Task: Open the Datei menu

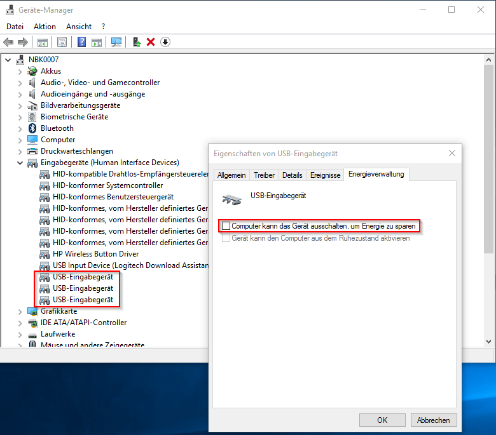Action: (x=15, y=27)
